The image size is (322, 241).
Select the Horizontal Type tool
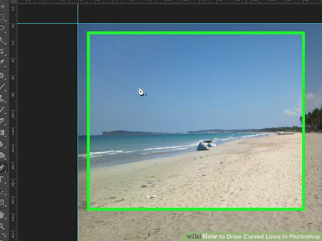tap(2, 179)
